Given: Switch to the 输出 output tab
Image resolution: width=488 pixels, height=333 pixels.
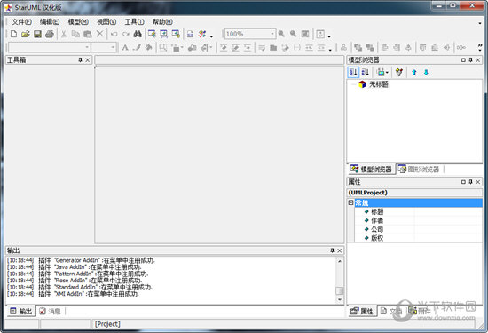Looking at the screenshot, I should tap(21, 311).
